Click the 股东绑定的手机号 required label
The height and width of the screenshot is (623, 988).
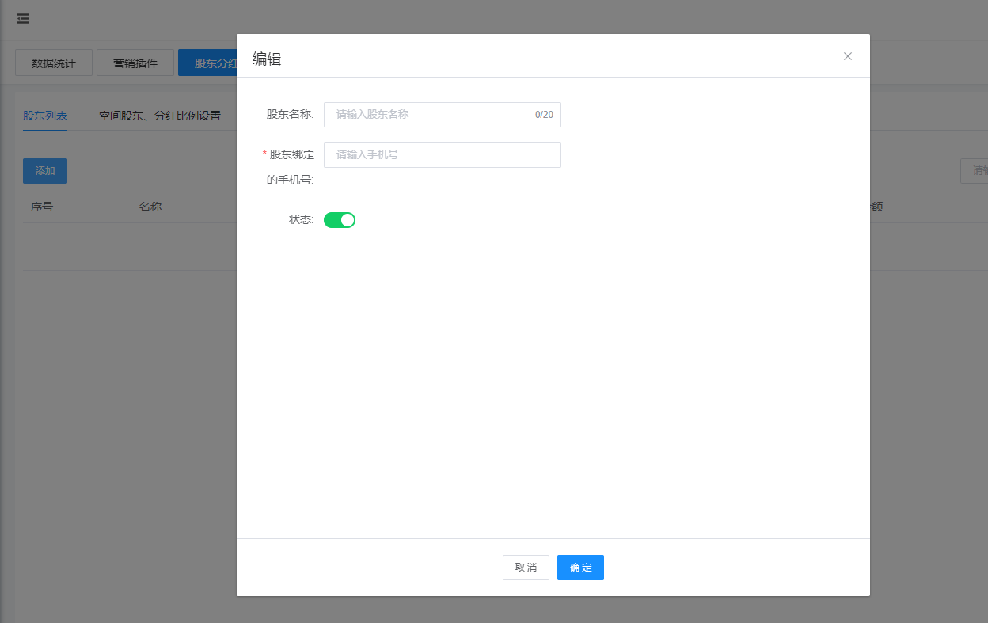click(291, 166)
